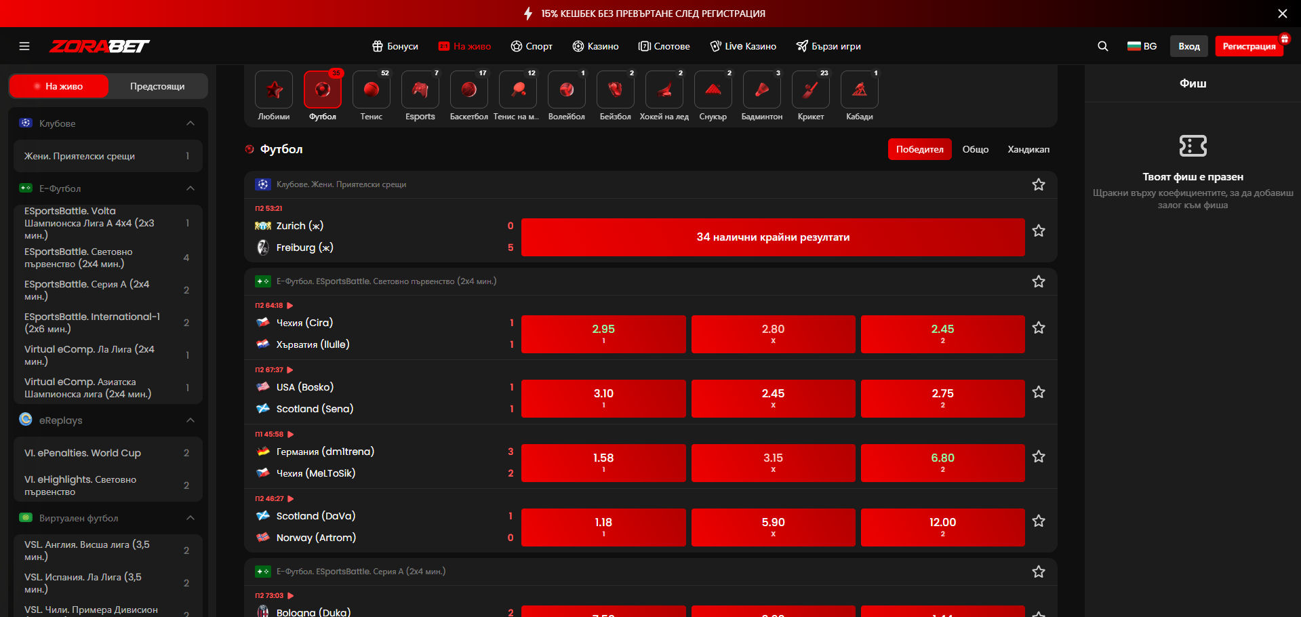This screenshot has height=617, width=1301.
Task: Favorite the USA (Bosko) vs Scotland match
Action: 1039,393
